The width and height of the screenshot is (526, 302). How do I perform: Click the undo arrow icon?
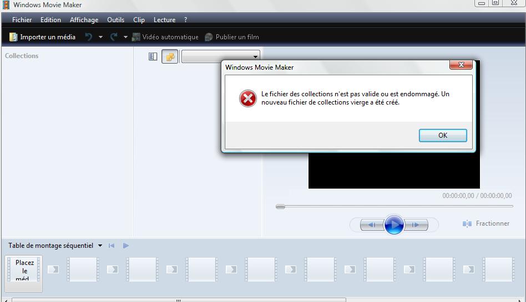point(88,37)
